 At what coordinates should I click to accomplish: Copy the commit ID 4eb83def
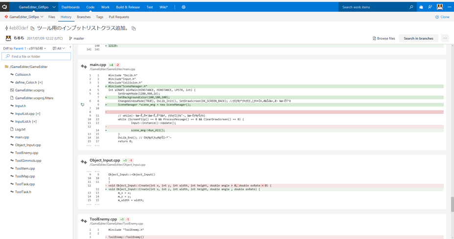point(32,28)
